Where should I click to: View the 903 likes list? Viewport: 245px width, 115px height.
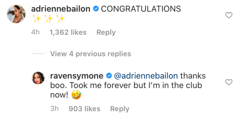click(x=84, y=109)
